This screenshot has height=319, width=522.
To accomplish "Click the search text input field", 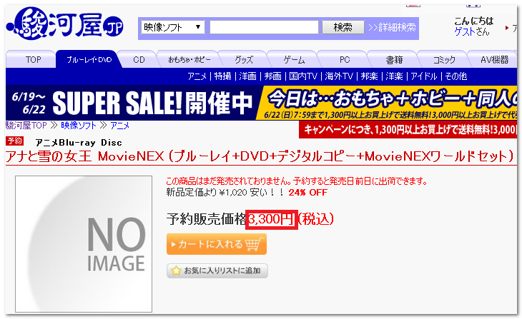I will 264,27.
